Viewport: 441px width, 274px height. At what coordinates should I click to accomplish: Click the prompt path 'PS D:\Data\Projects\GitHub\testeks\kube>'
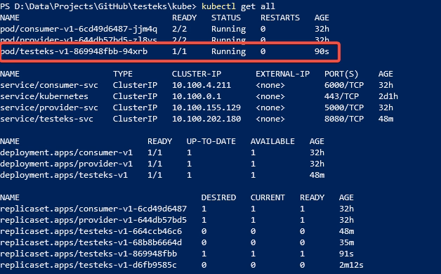[x=98, y=6]
